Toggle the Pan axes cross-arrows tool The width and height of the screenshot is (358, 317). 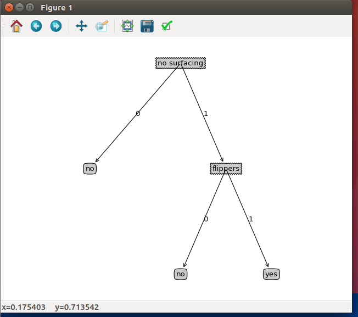coord(81,26)
